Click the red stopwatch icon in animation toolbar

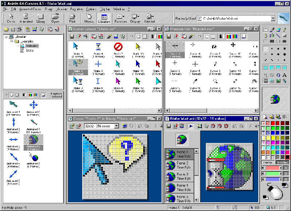(x=226, y=126)
